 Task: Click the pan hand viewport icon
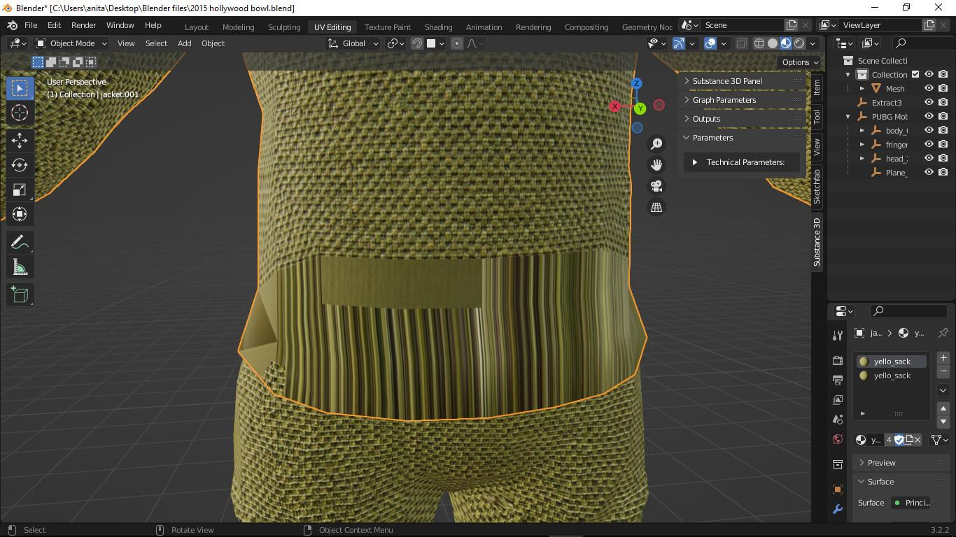coord(656,165)
